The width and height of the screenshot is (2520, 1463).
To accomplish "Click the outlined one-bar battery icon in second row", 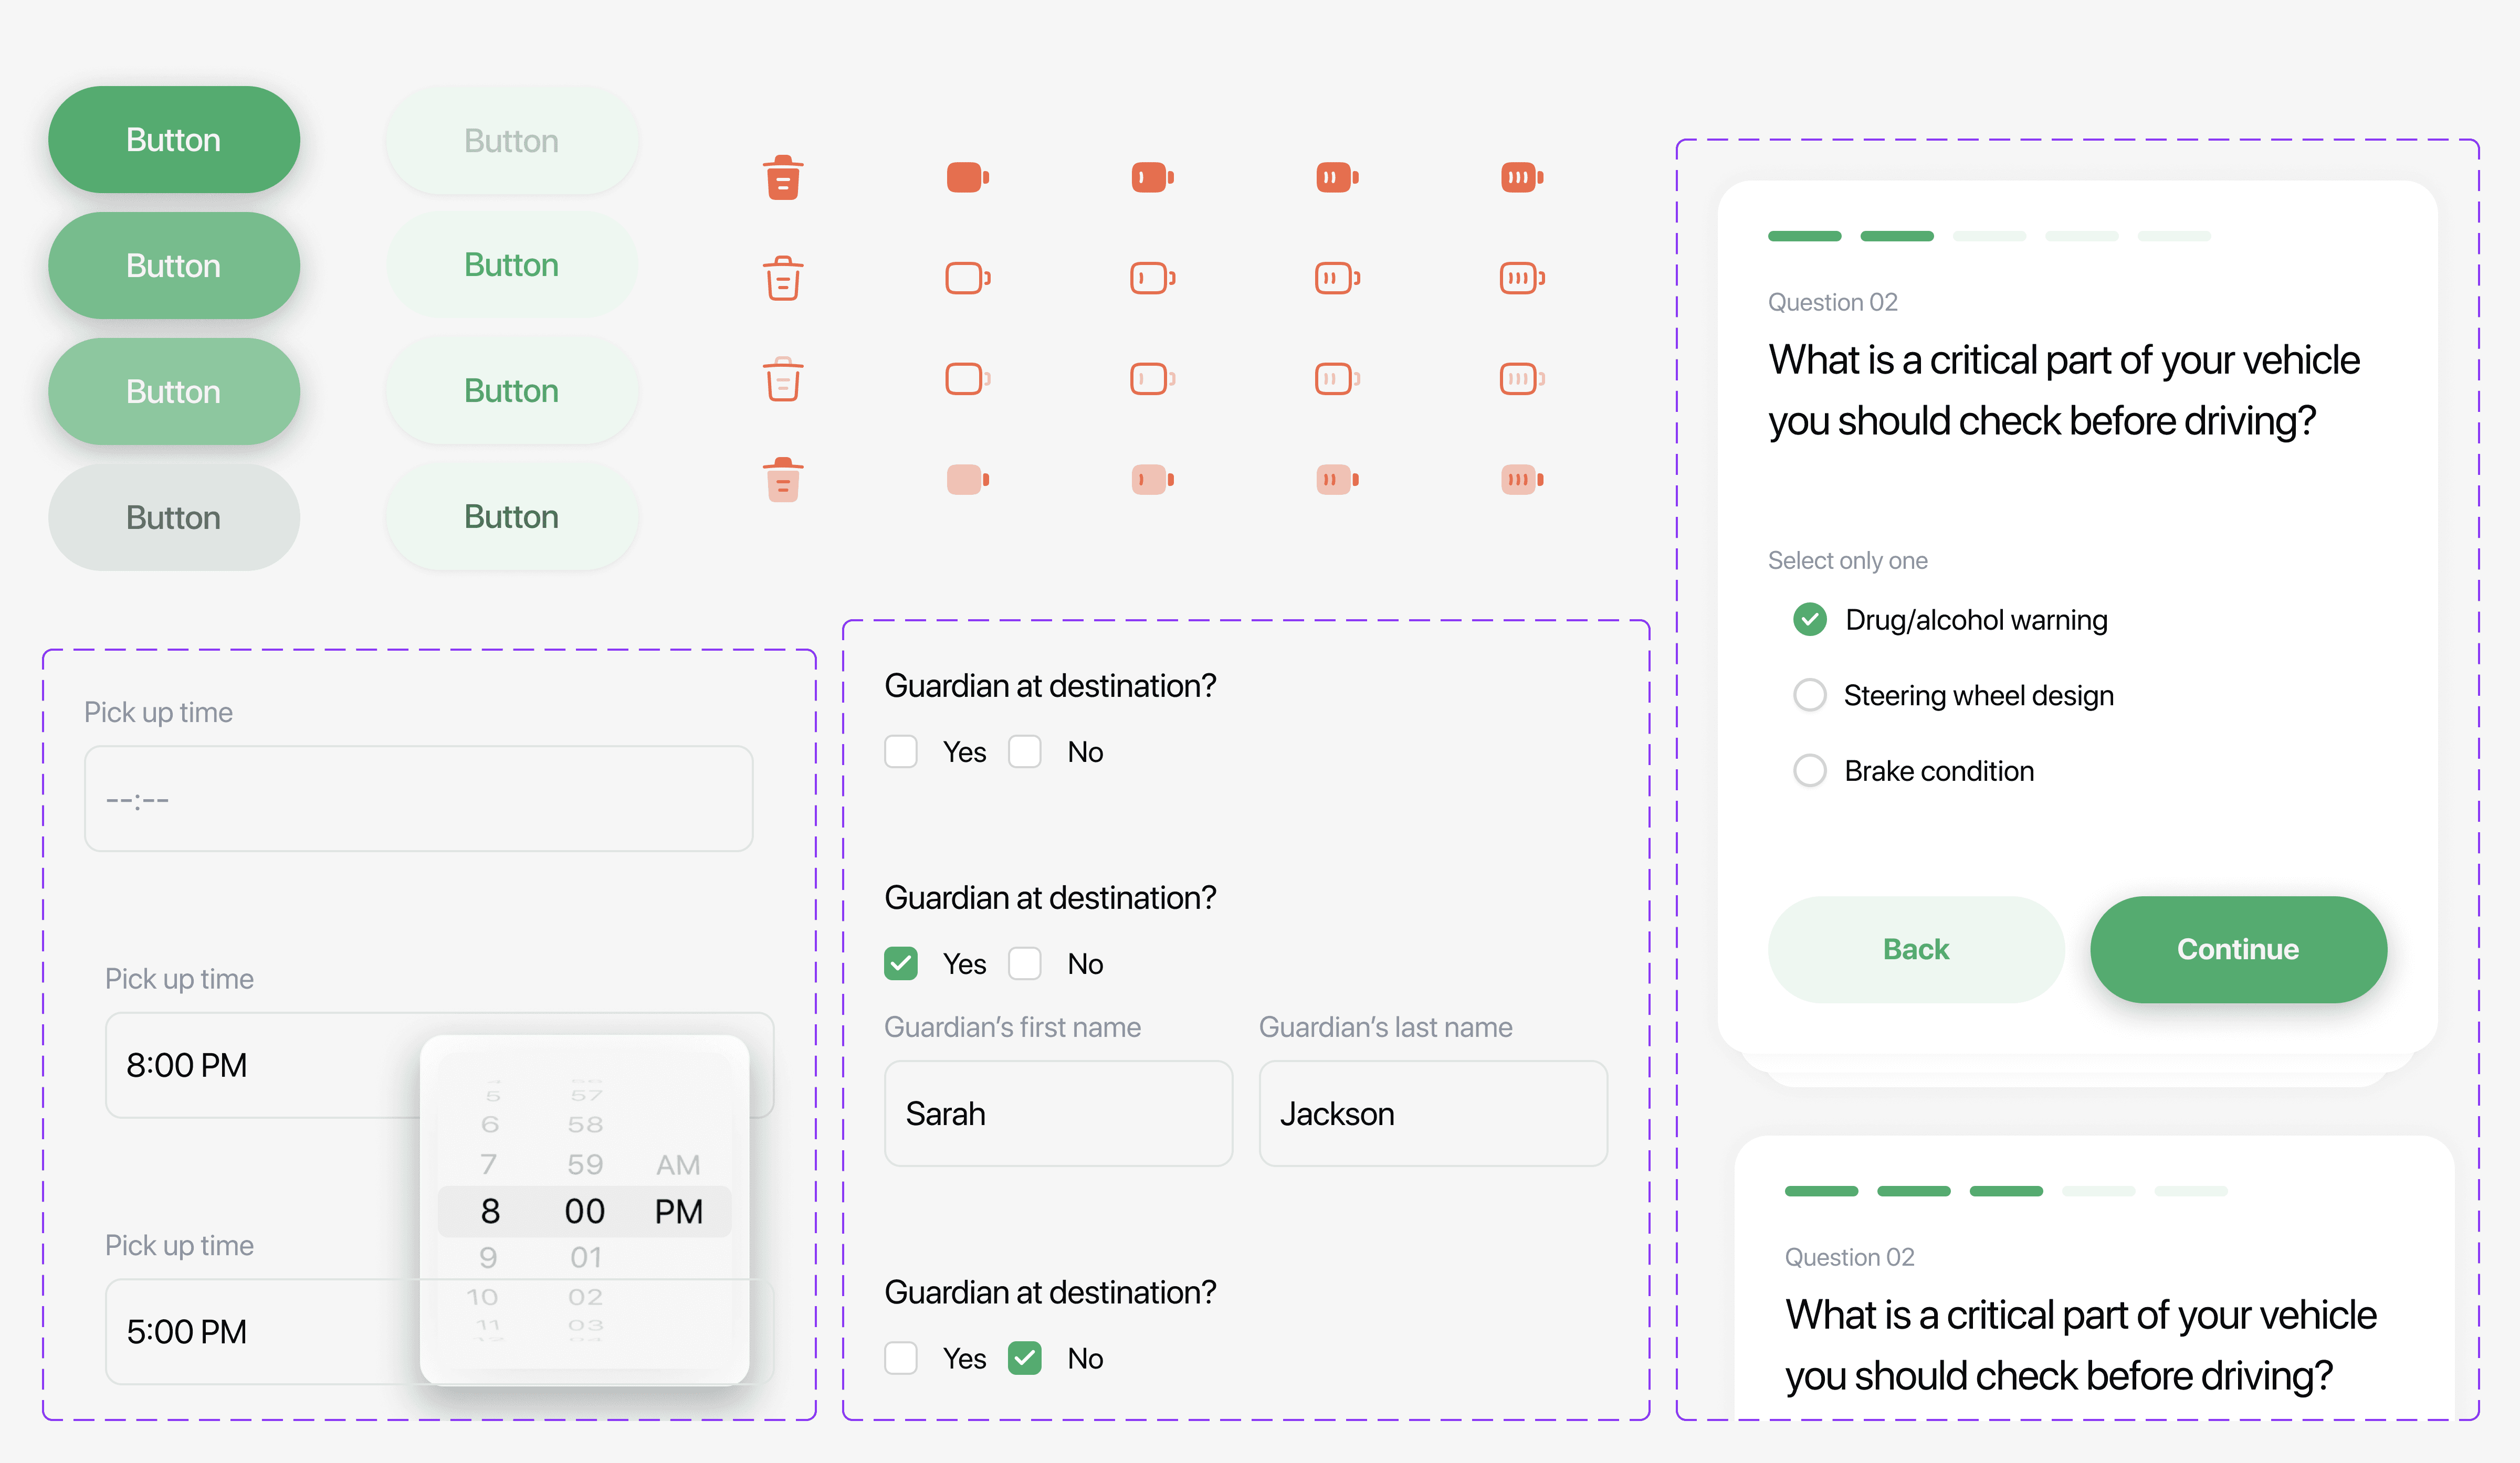I will click(1151, 278).
